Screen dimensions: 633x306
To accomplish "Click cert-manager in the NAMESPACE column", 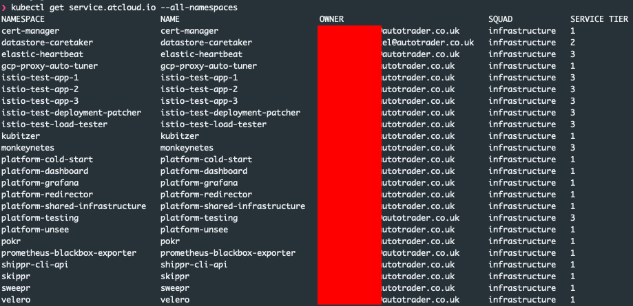I will [x=30, y=31].
